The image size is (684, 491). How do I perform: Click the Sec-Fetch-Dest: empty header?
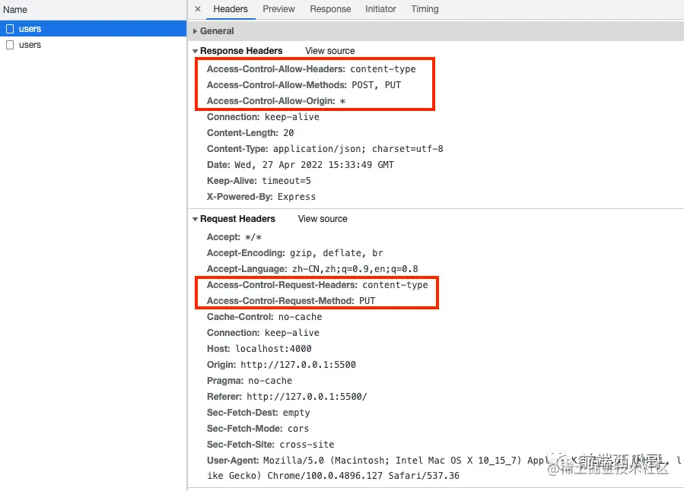click(258, 413)
